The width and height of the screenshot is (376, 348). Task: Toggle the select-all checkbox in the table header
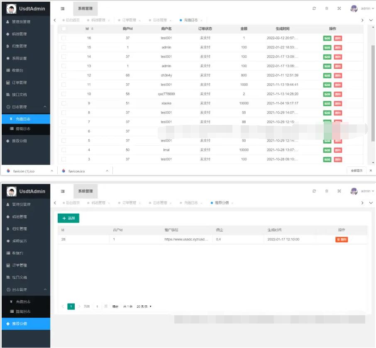click(63, 29)
